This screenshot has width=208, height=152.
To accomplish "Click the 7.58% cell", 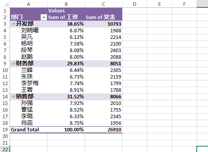I will (x=66, y=44).
